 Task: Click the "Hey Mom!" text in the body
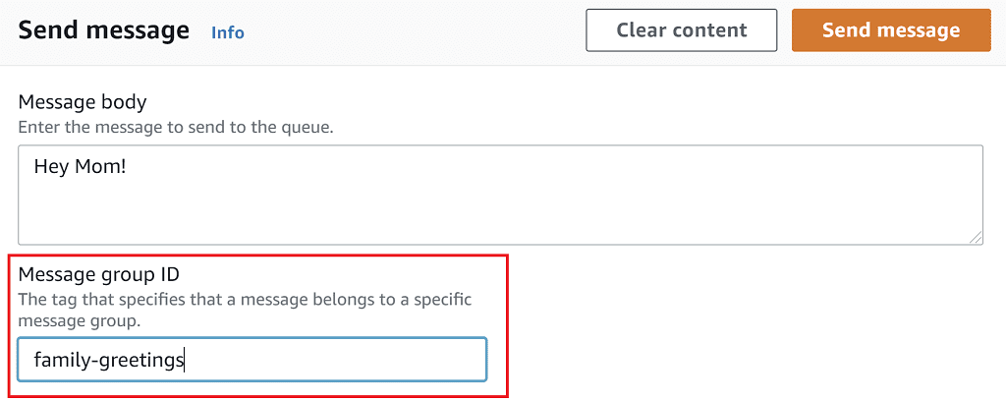[79, 166]
